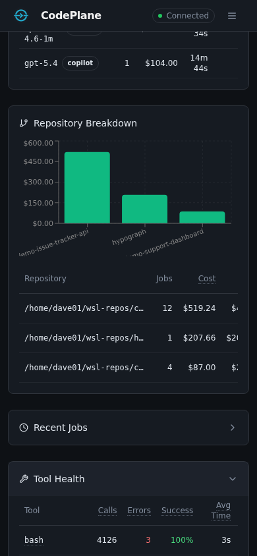Open the hamburger menu
Image resolution: width=257 pixels, height=556 pixels.
232,16
